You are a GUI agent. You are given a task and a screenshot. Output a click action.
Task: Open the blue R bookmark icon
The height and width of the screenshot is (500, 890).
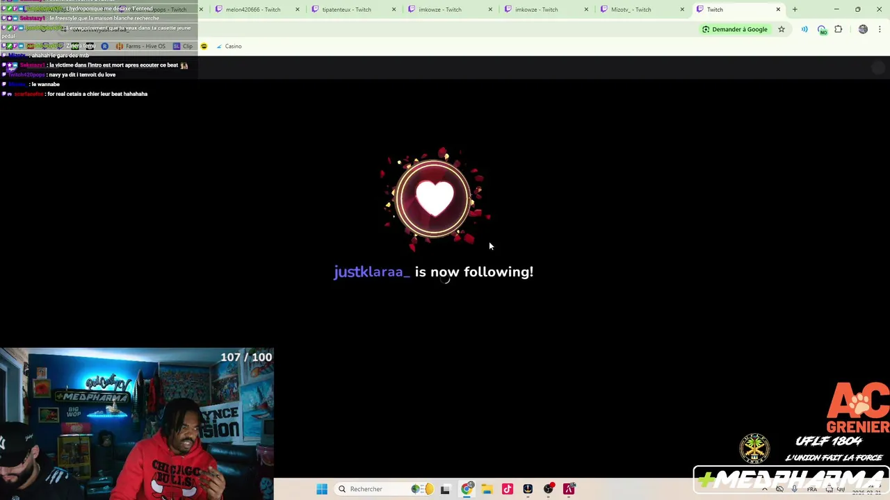pyautogui.click(x=105, y=47)
